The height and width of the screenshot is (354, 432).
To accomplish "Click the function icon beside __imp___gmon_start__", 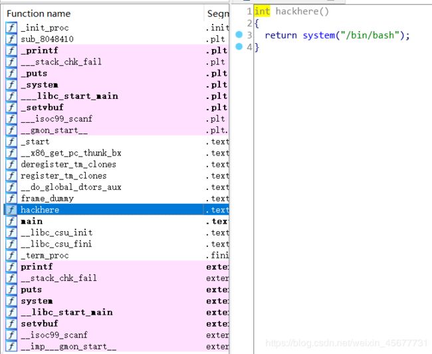I will tap(11, 346).
